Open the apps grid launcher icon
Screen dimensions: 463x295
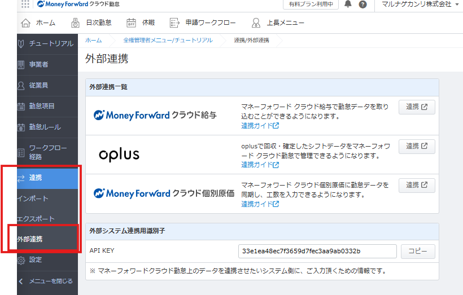coord(25,5)
